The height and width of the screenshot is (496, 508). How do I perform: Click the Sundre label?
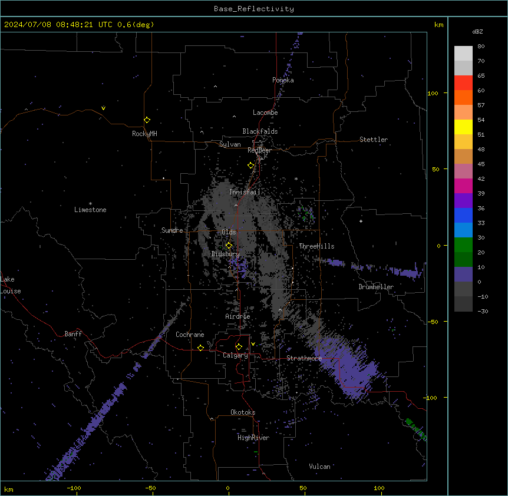172,230
